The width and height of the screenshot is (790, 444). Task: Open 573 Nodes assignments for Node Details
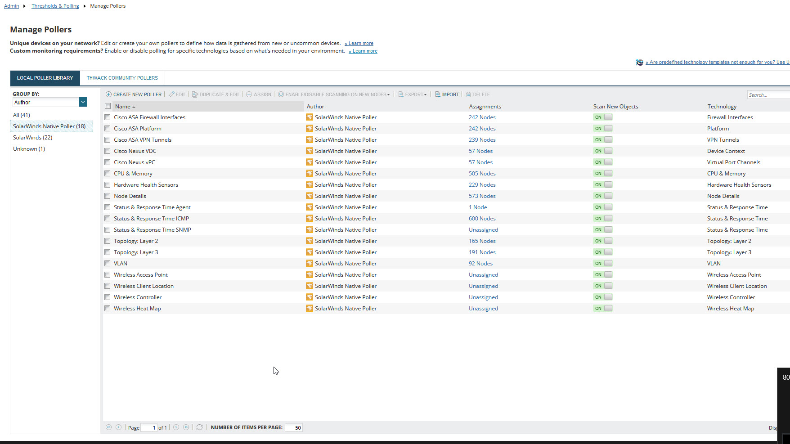482,196
